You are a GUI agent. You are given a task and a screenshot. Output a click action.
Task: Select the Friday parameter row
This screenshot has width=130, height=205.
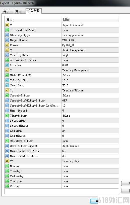coord(62,186)
